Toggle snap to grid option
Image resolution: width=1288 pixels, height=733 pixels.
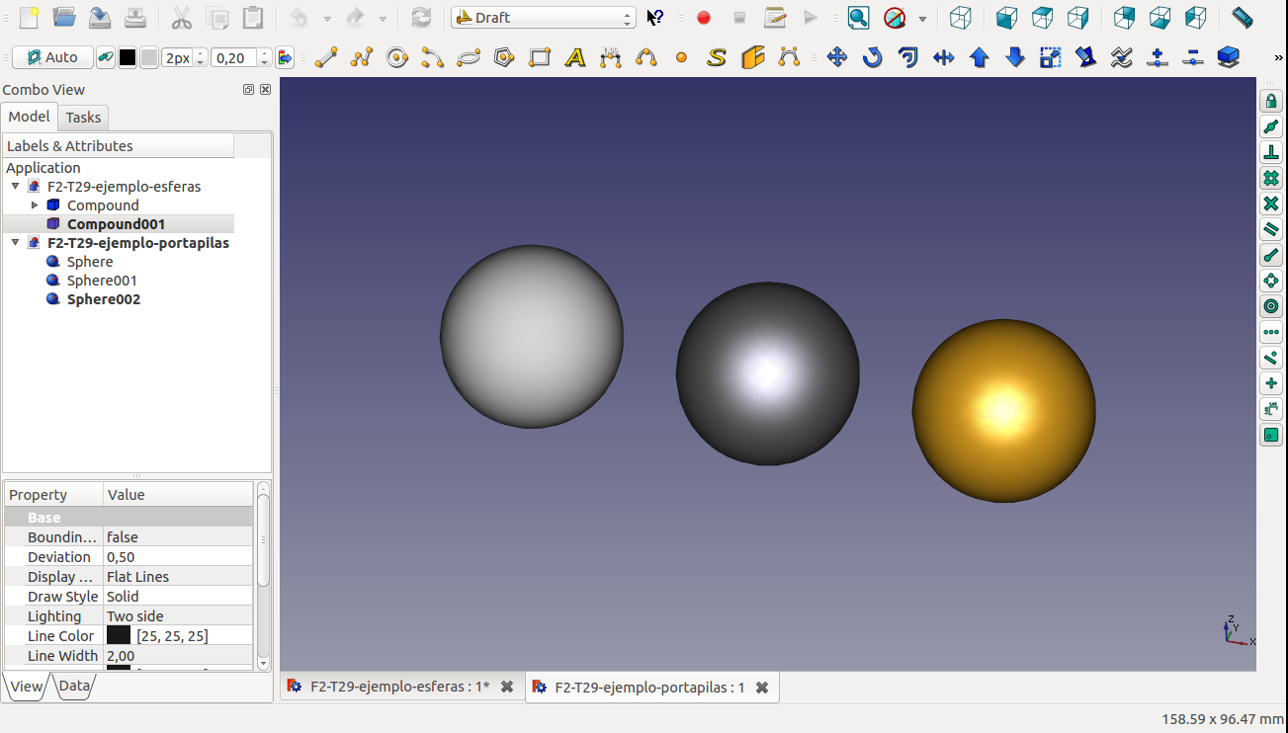(x=1271, y=178)
